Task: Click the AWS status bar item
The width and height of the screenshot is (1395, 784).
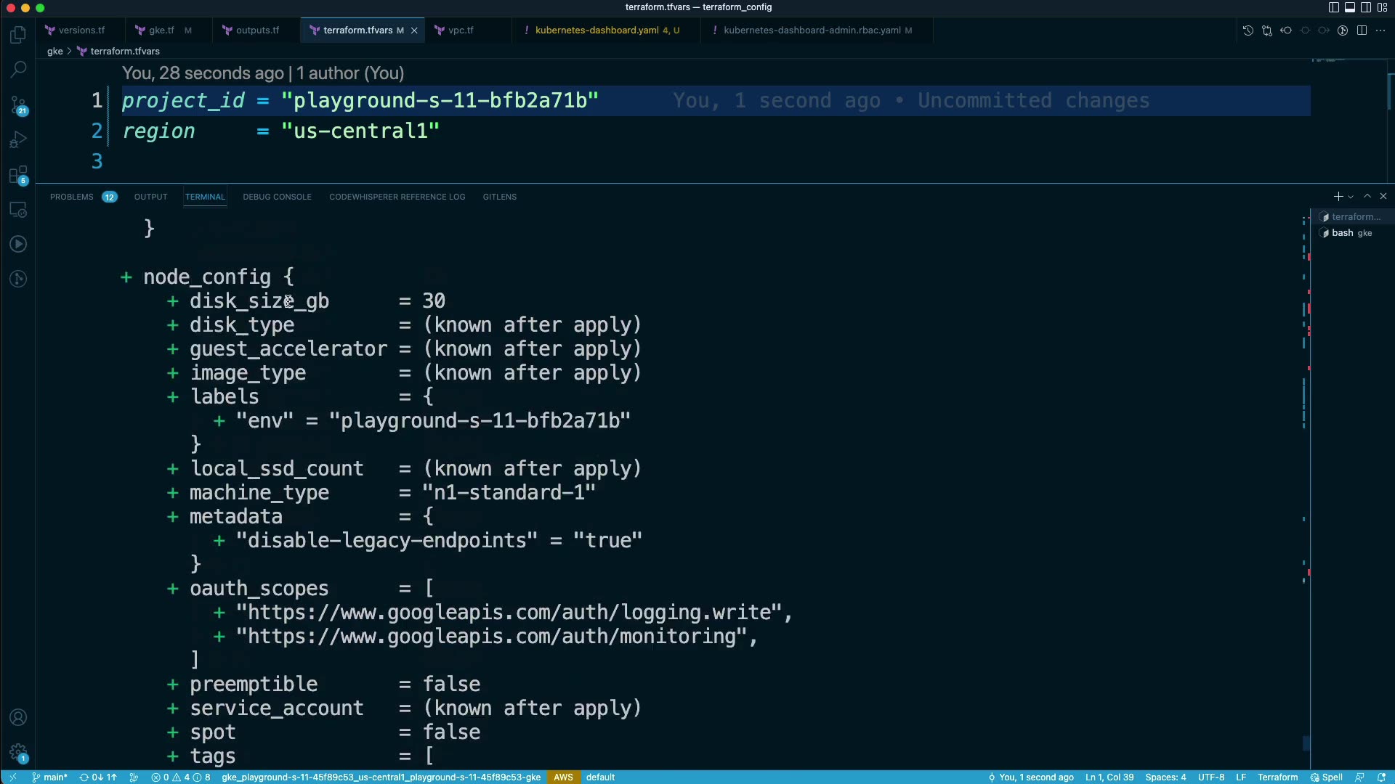Action: coord(563,777)
